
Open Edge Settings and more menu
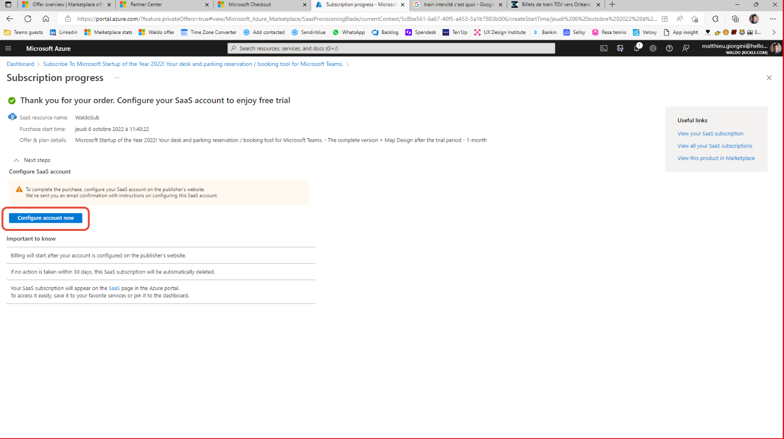pyautogui.click(x=773, y=19)
